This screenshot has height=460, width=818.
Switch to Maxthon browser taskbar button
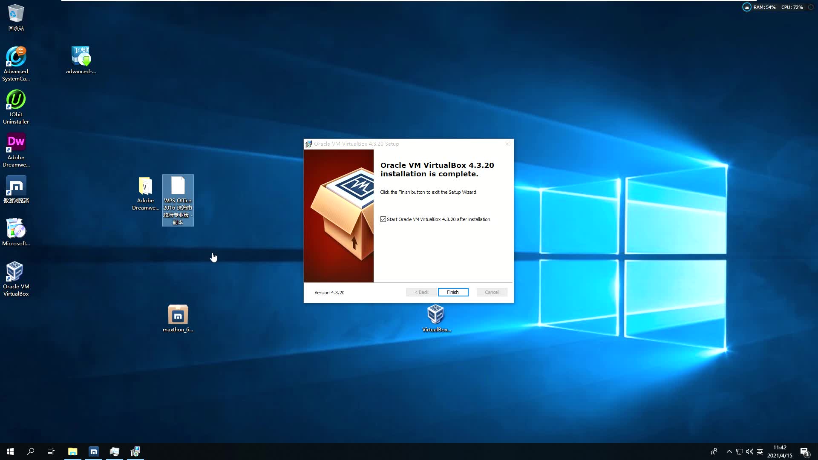(94, 451)
